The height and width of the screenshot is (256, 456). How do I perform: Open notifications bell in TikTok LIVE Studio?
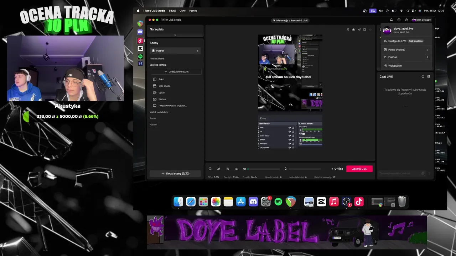(391, 20)
